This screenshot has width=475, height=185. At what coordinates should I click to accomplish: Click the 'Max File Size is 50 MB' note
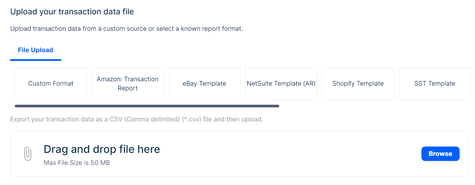(77, 163)
